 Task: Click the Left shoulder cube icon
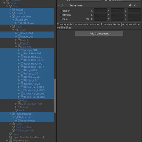coord(13,17)
